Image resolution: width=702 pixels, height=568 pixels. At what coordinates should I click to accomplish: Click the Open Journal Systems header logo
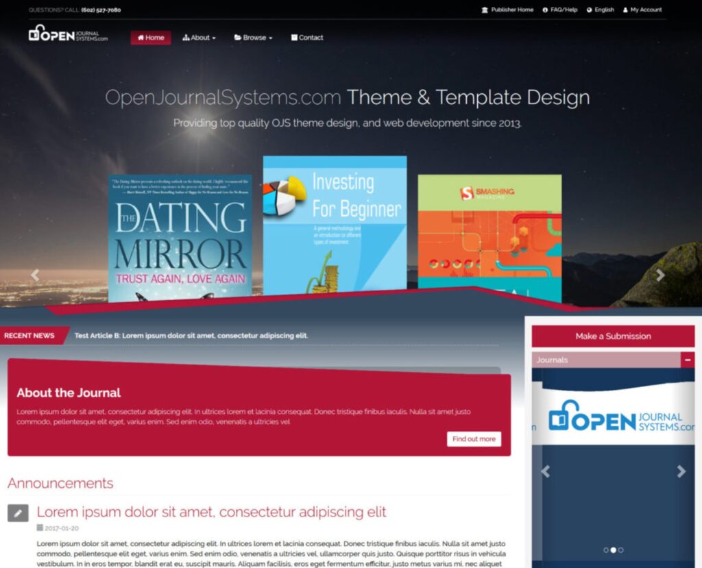tap(68, 34)
